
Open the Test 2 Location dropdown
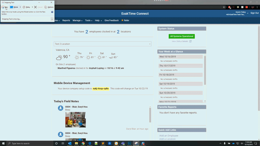[x=102, y=44]
